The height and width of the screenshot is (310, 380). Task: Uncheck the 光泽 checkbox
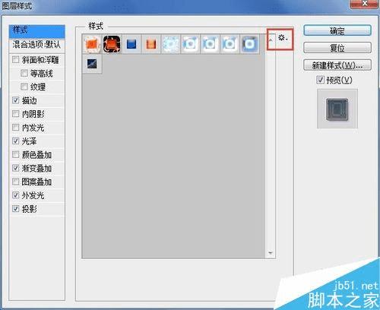coord(15,141)
